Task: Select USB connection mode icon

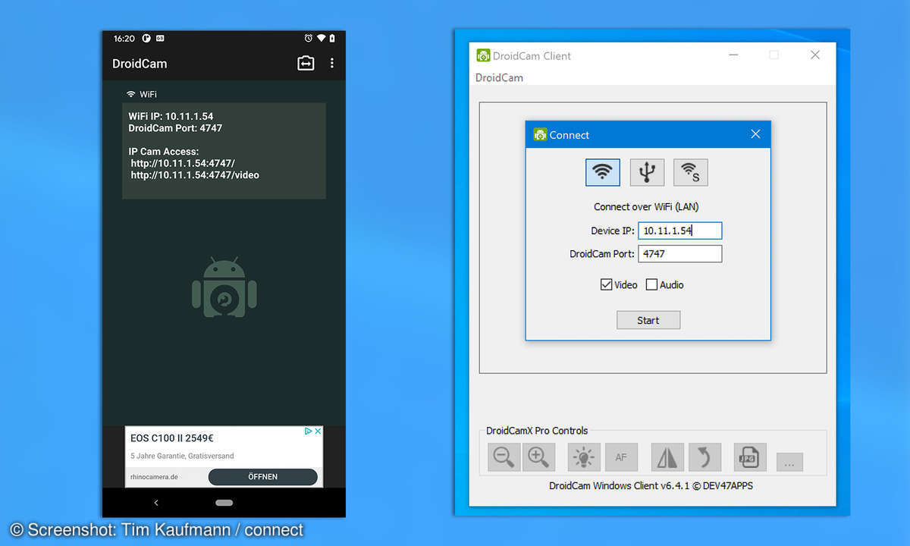Action: pyautogui.click(x=647, y=173)
